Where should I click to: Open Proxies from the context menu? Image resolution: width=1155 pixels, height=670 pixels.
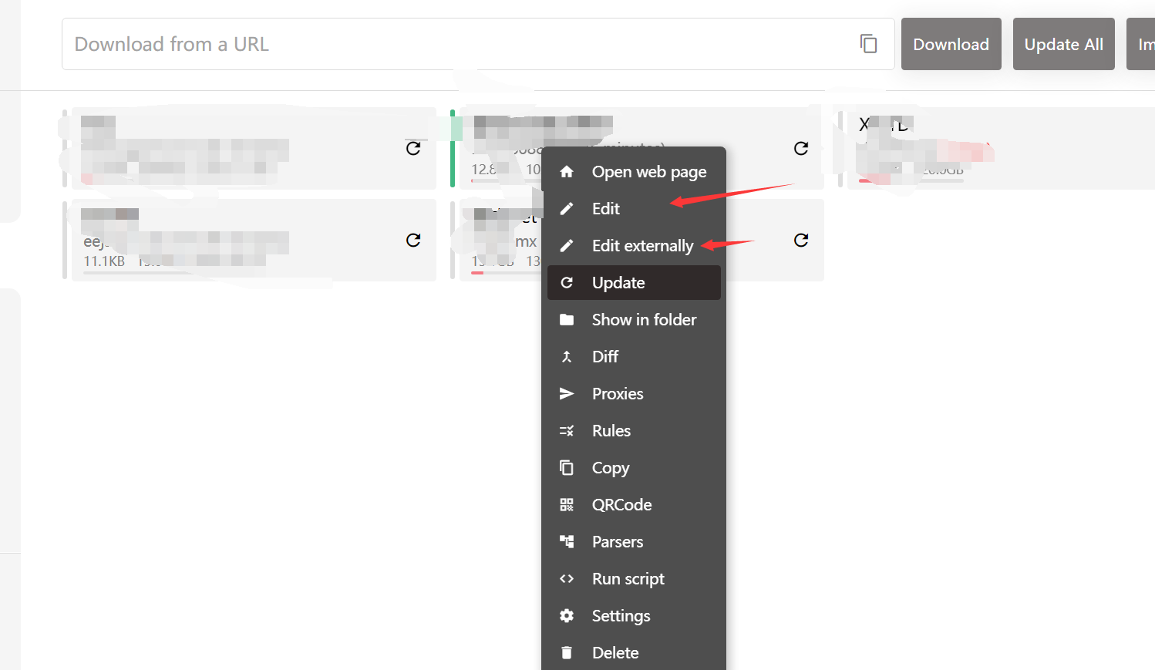pyautogui.click(x=618, y=394)
